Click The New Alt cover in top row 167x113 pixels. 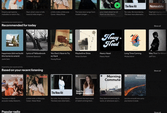(135, 5)
